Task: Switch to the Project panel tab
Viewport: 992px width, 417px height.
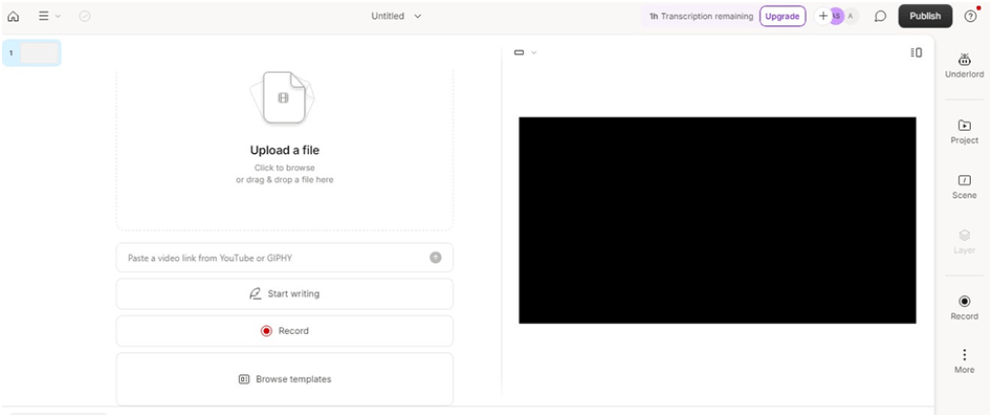Action: [964, 132]
